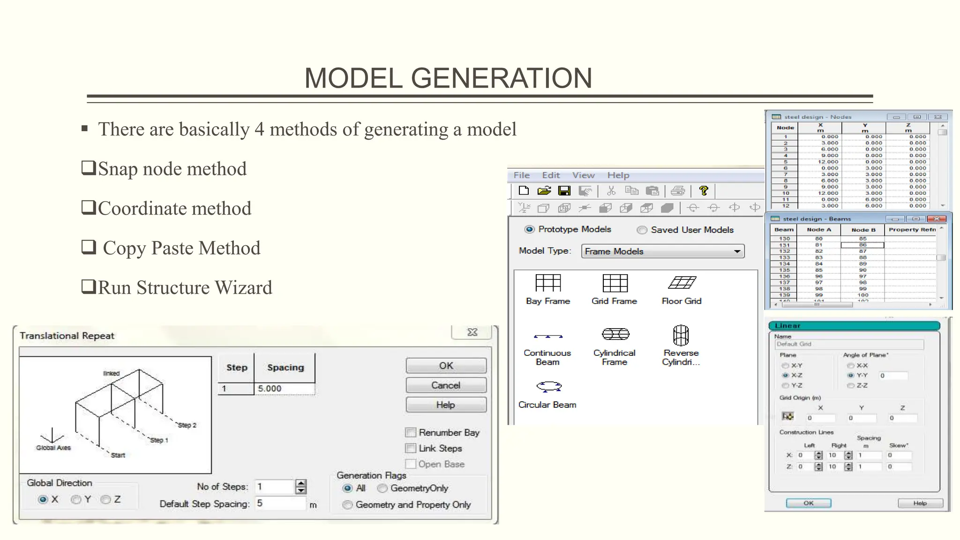
Task: Increase X Right construction lines spinner
Action: [x=848, y=453]
